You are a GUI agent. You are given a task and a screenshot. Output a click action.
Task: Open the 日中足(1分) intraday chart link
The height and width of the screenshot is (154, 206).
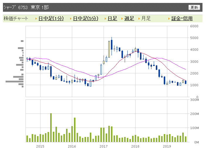click(51, 18)
